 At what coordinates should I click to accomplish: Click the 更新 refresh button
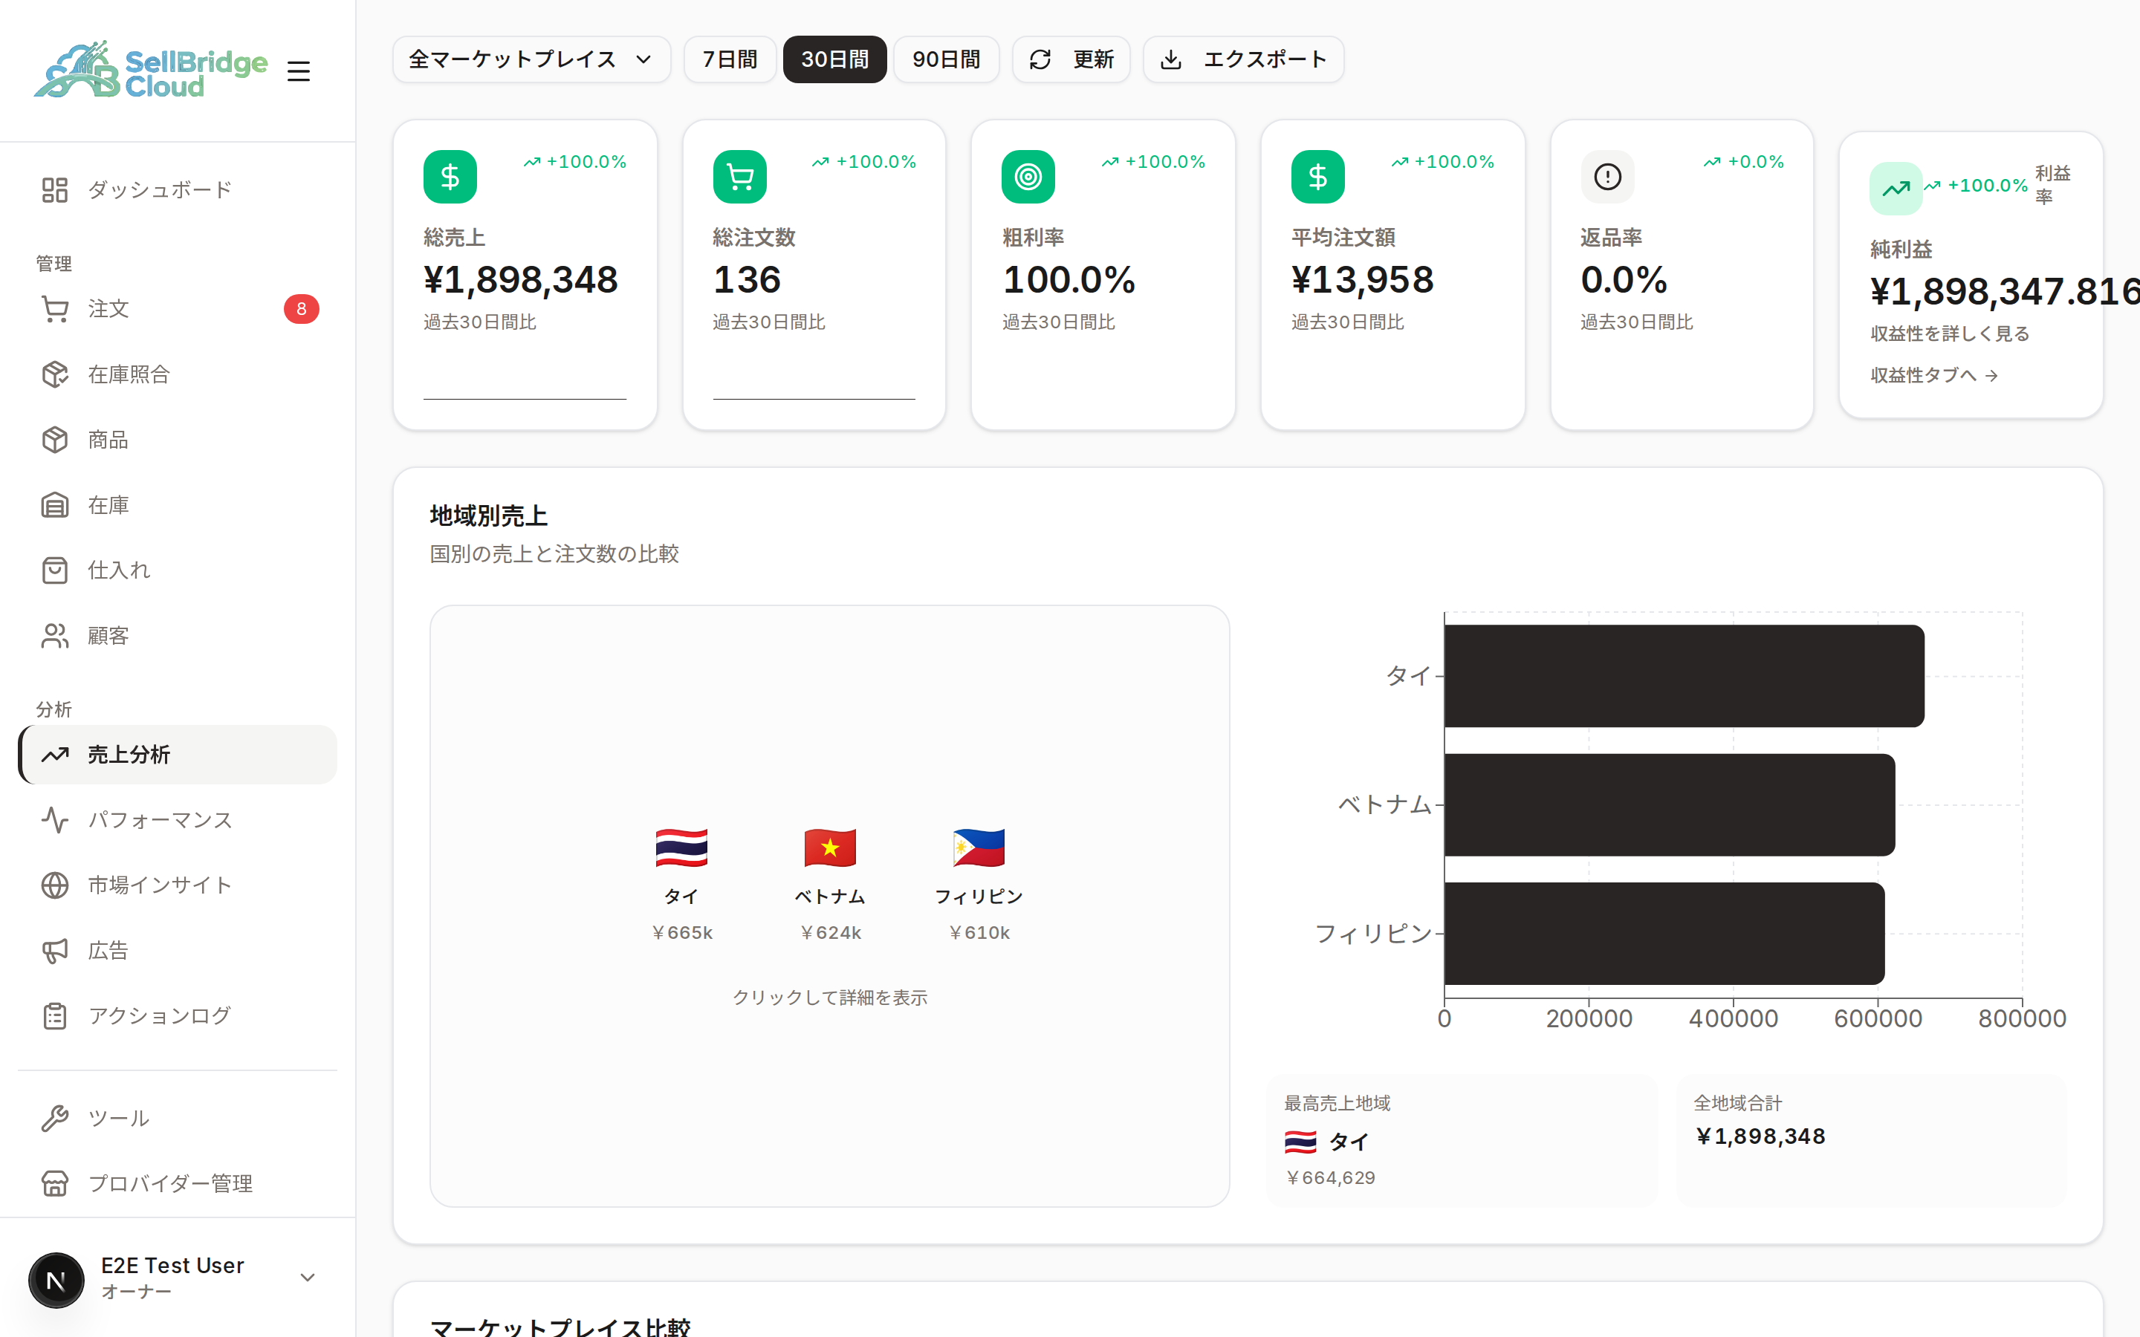tap(1071, 59)
